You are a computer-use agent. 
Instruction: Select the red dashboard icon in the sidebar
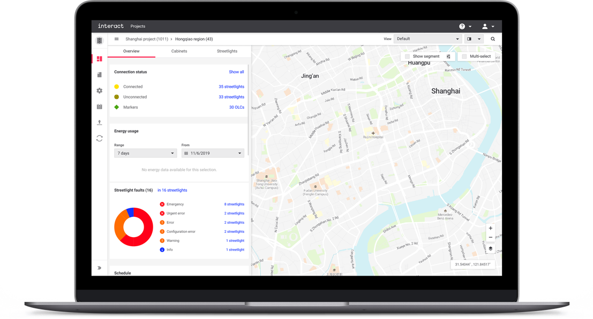click(x=100, y=58)
